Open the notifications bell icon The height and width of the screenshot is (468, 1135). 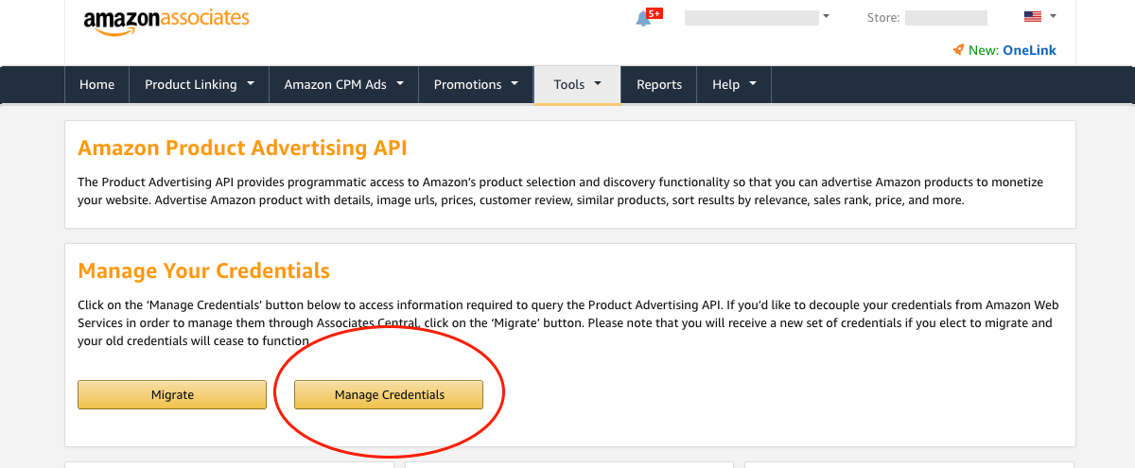pos(643,19)
